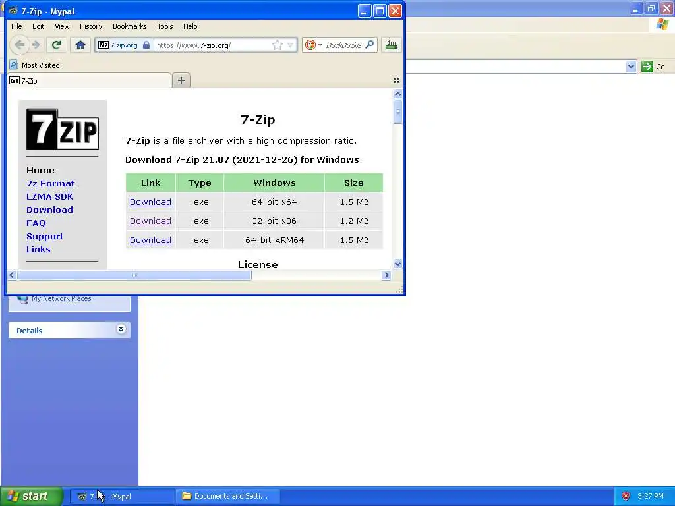Viewport: 675px width, 506px height.
Task: Select the 7-Zip browser tab
Action: point(89,80)
